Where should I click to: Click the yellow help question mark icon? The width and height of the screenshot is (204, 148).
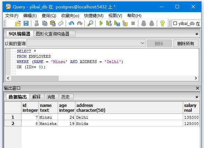(162, 23)
